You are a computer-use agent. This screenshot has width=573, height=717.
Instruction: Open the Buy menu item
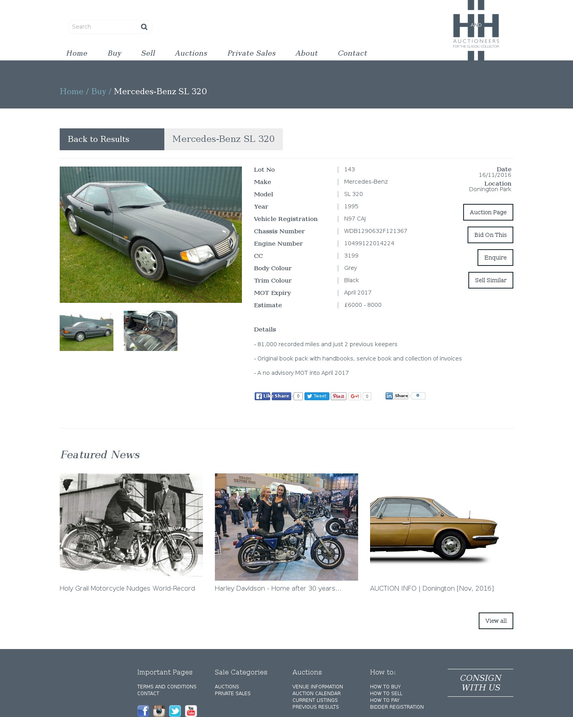[115, 53]
